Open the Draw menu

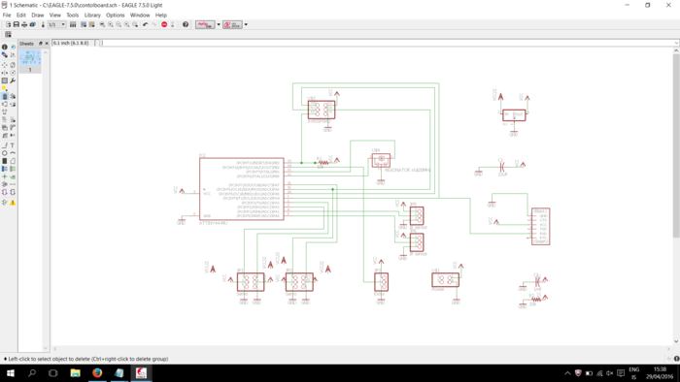click(x=38, y=16)
